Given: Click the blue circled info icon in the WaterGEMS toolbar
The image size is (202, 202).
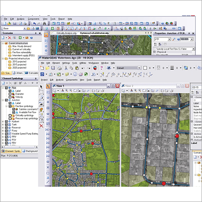Looking at the screenshot, I should (x=75, y=74).
